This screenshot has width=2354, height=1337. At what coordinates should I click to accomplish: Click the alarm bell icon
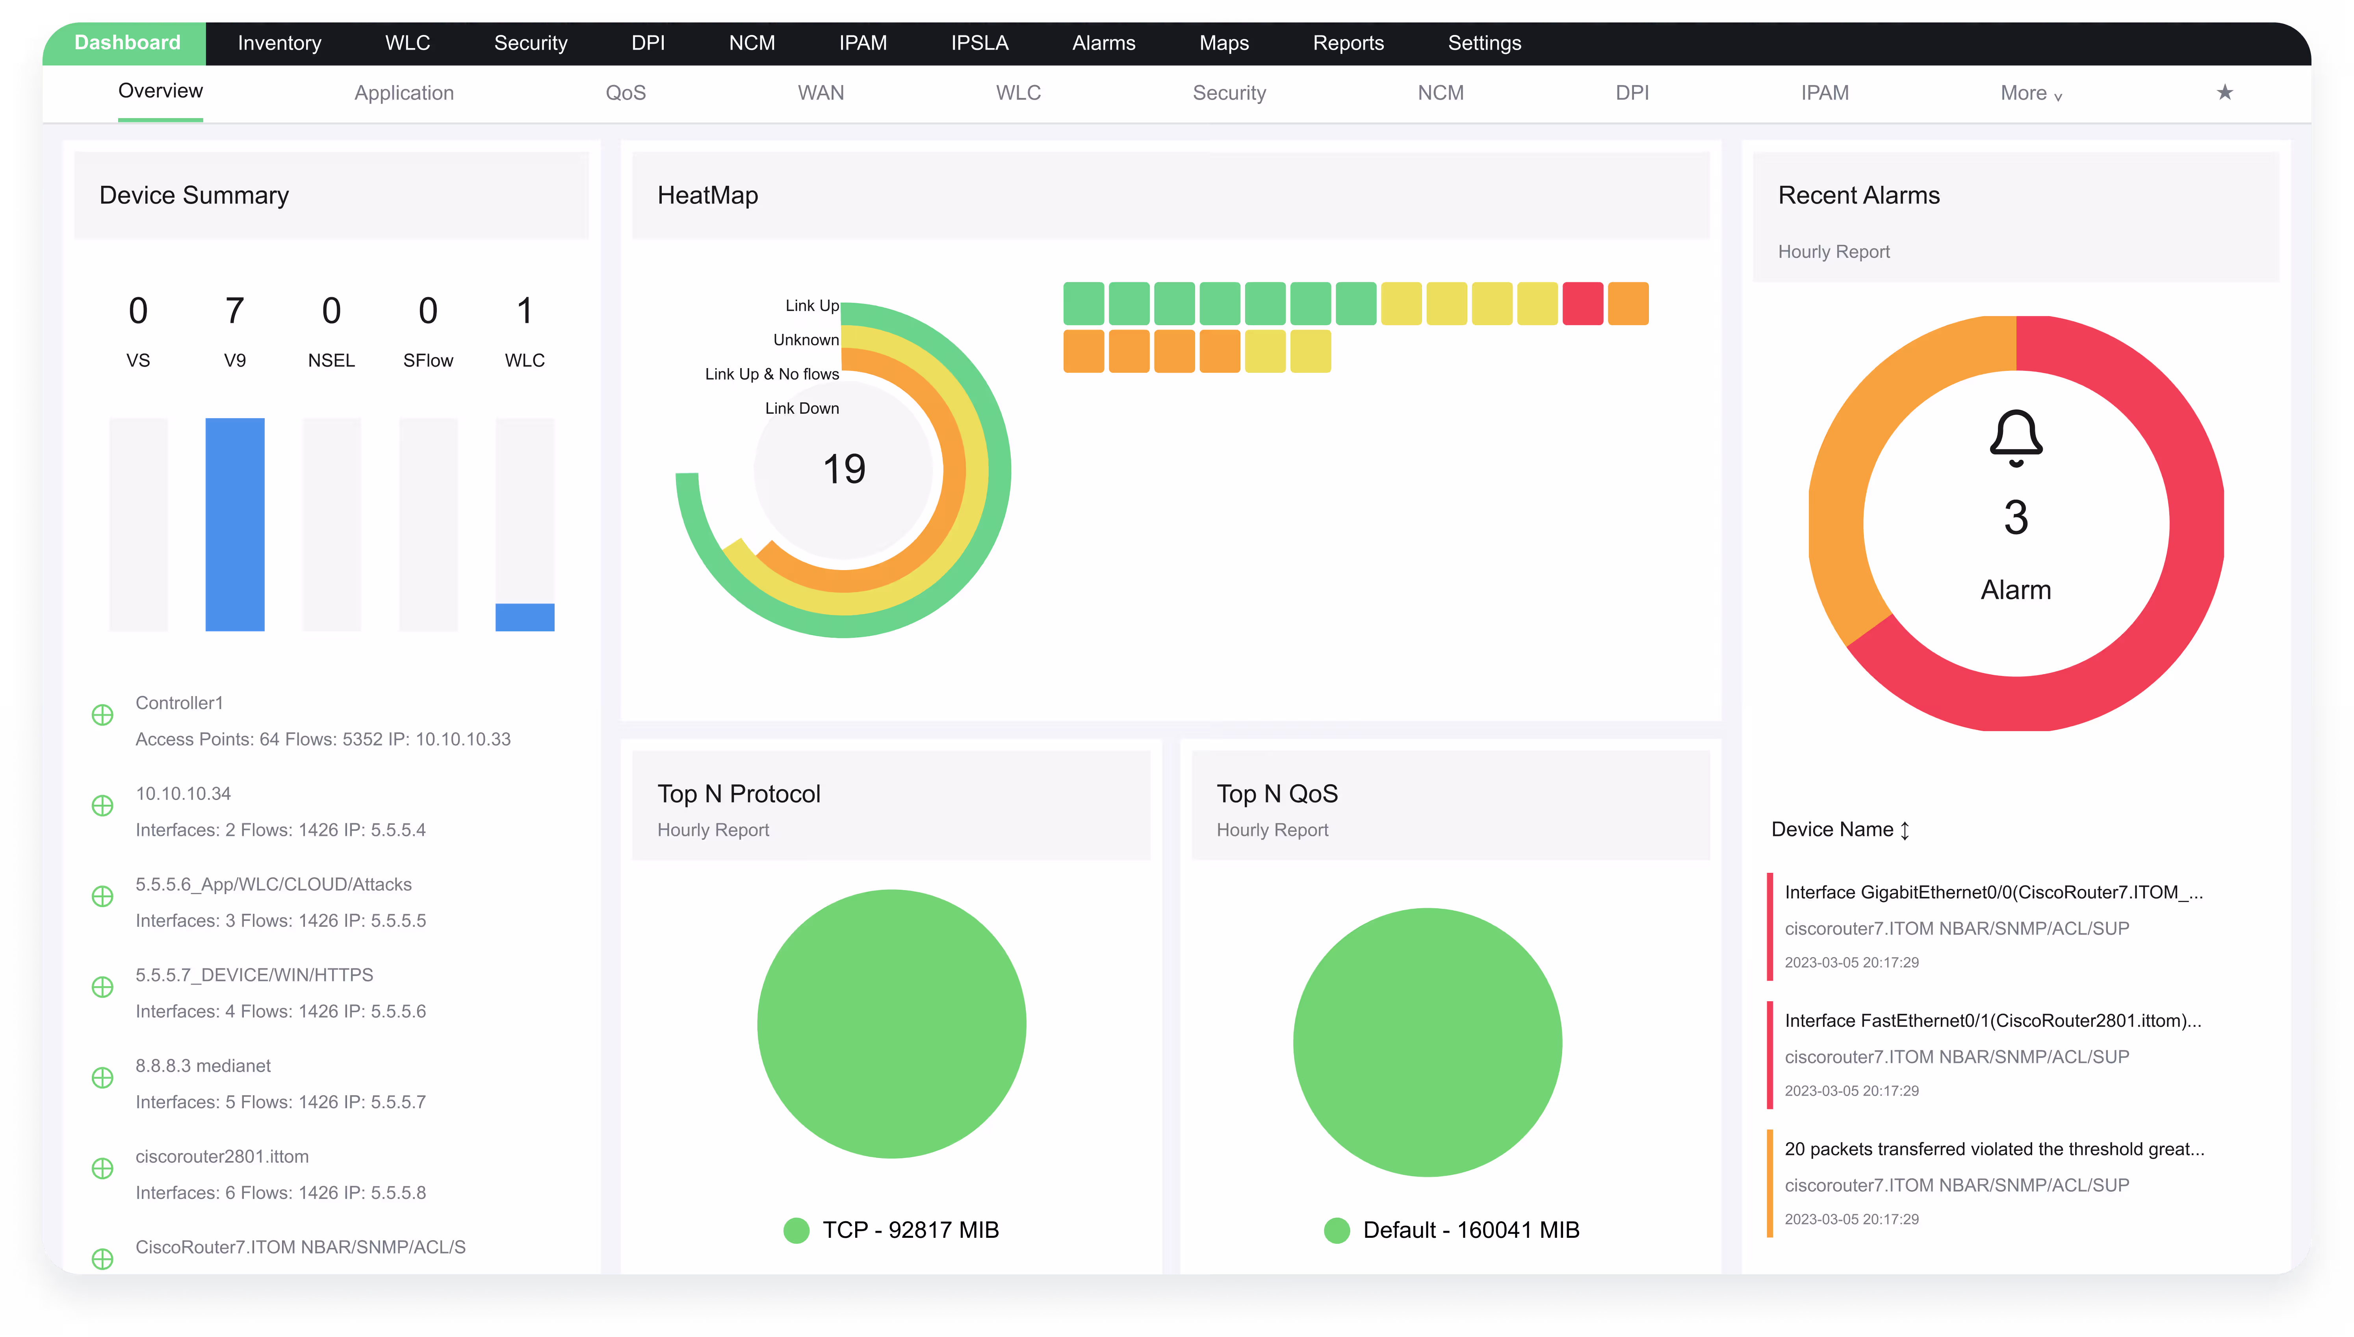pos(2015,438)
